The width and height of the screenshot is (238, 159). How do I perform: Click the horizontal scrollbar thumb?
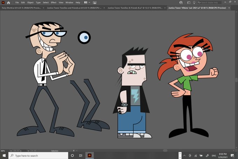(165, 151)
